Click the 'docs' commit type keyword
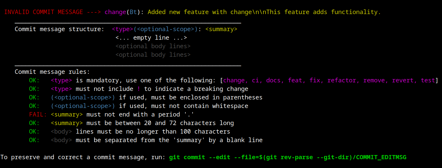 click(x=273, y=80)
